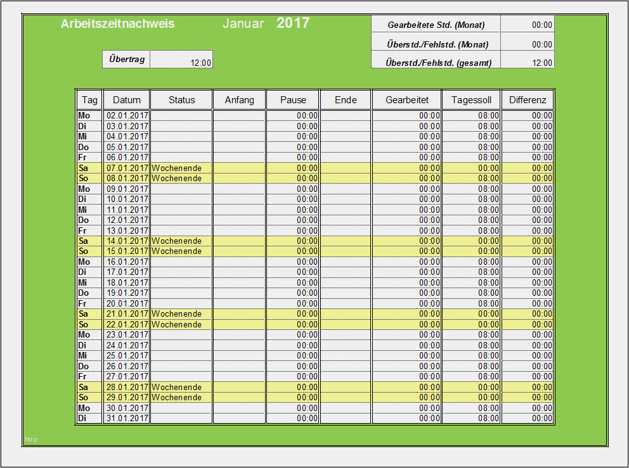629x468 pixels.
Task: Click the Übertrag label cell
Action: coord(126,60)
